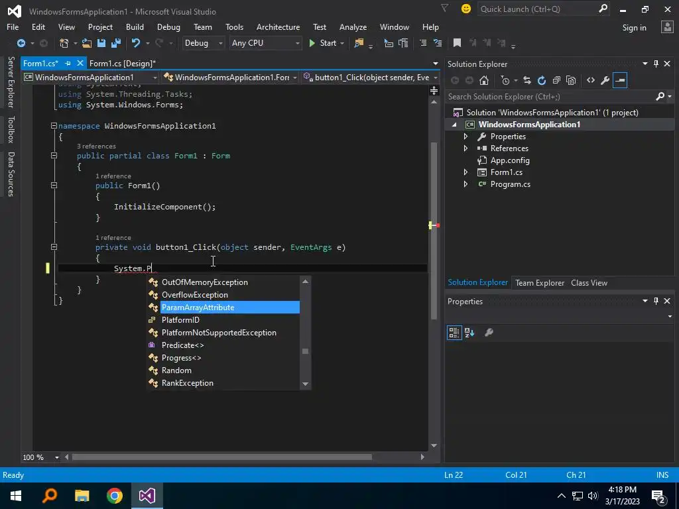679x509 pixels.
Task: Refresh Solution Explorer with the refresh icon
Action: coord(541,80)
